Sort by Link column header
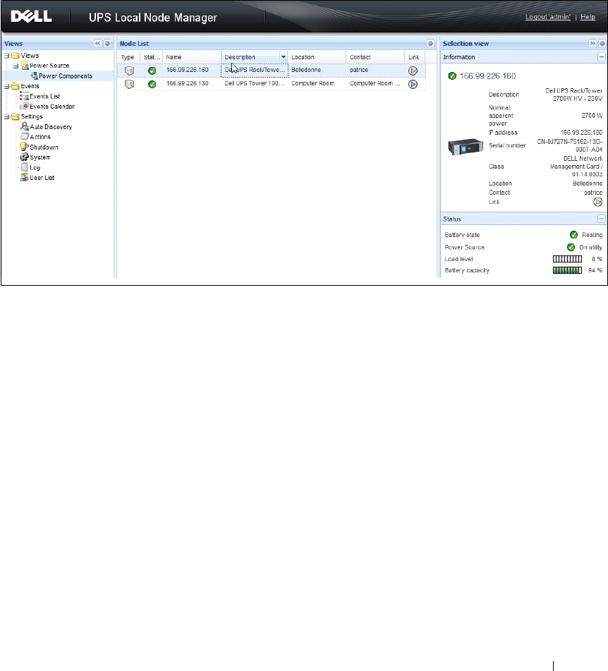The height and width of the screenshot is (671, 608). pos(415,57)
